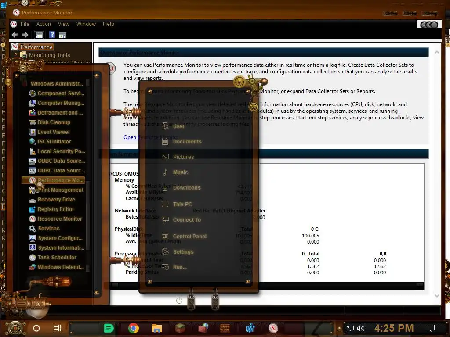Open Windows Defender Firewall entry

click(57, 267)
